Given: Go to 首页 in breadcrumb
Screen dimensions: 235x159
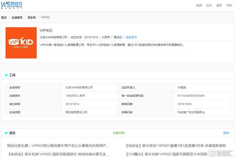Looking at the screenshot, I should (x=4, y=17).
